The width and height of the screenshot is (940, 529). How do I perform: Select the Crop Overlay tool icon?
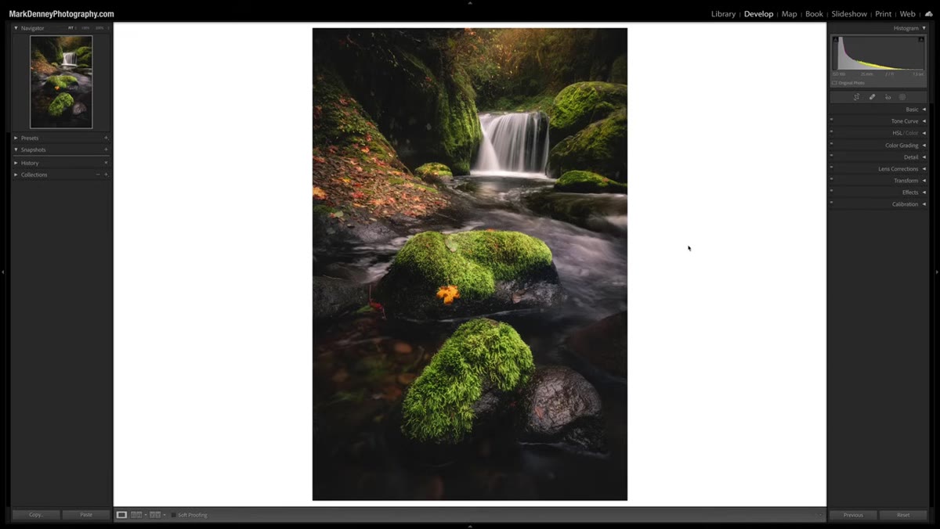coord(856,97)
